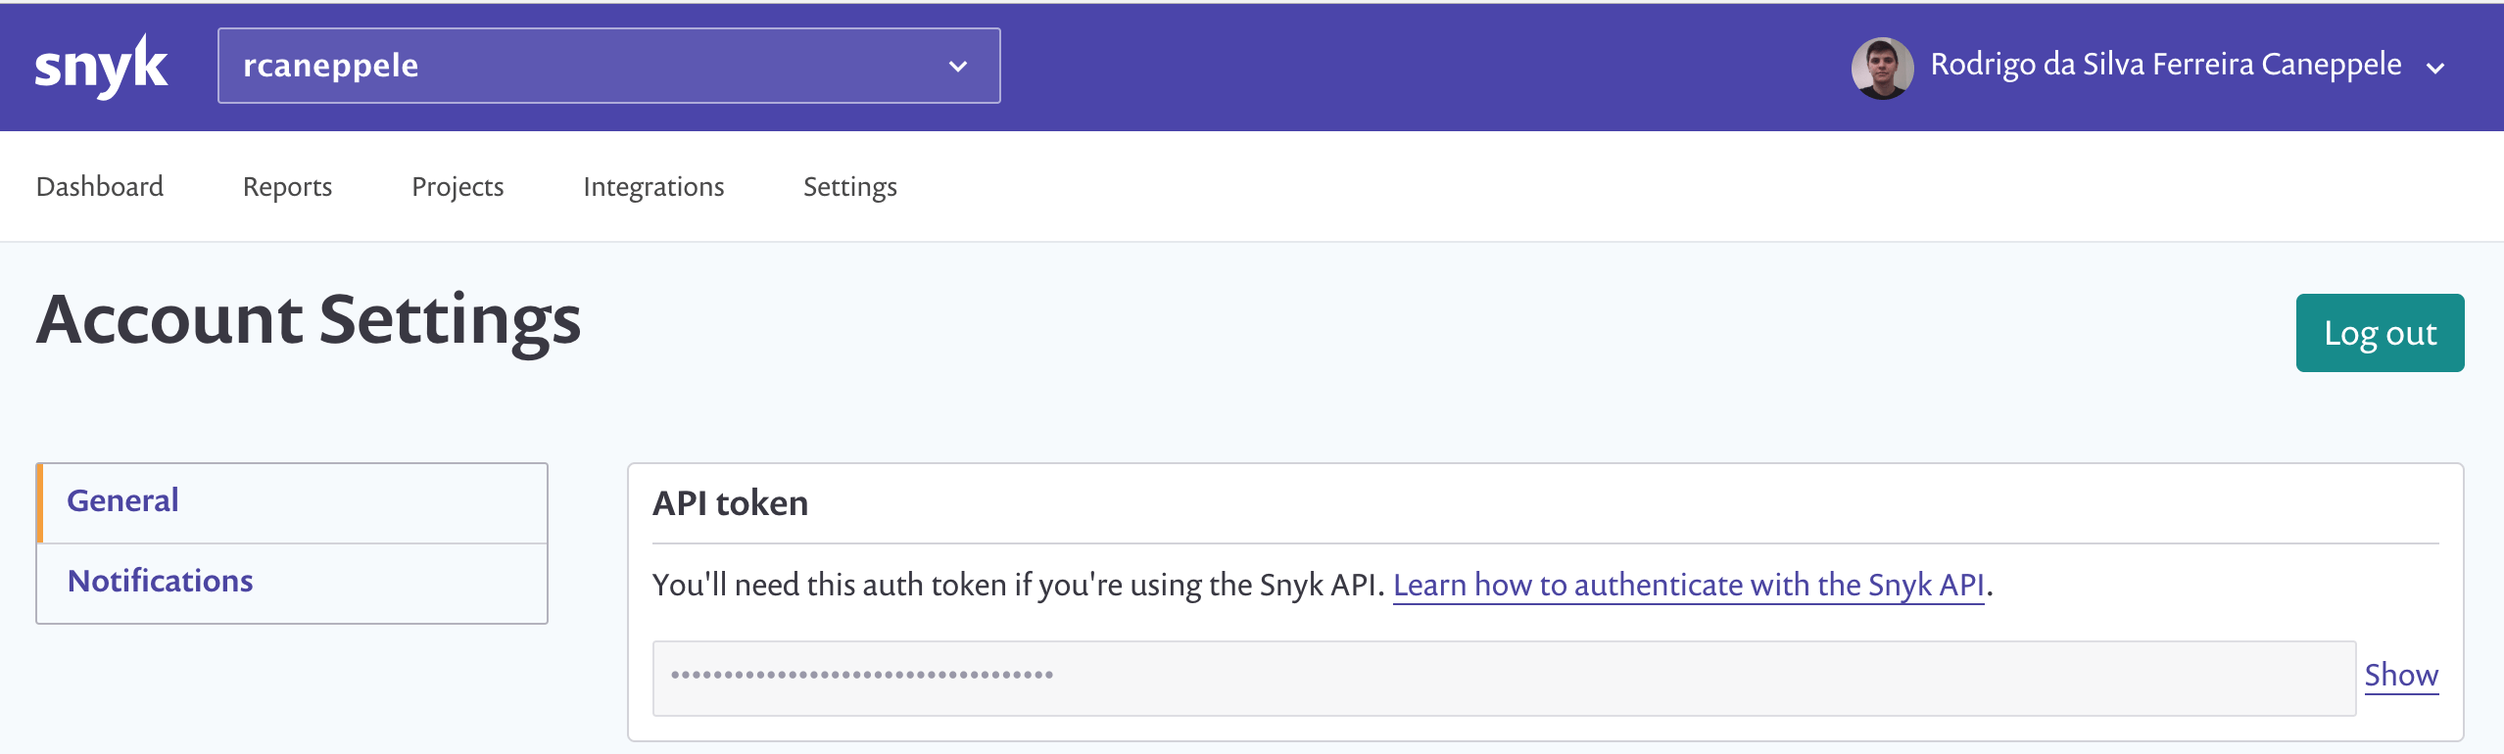The width and height of the screenshot is (2504, 754).
Task: Click the API token section title
Action: tap(730, 503)
